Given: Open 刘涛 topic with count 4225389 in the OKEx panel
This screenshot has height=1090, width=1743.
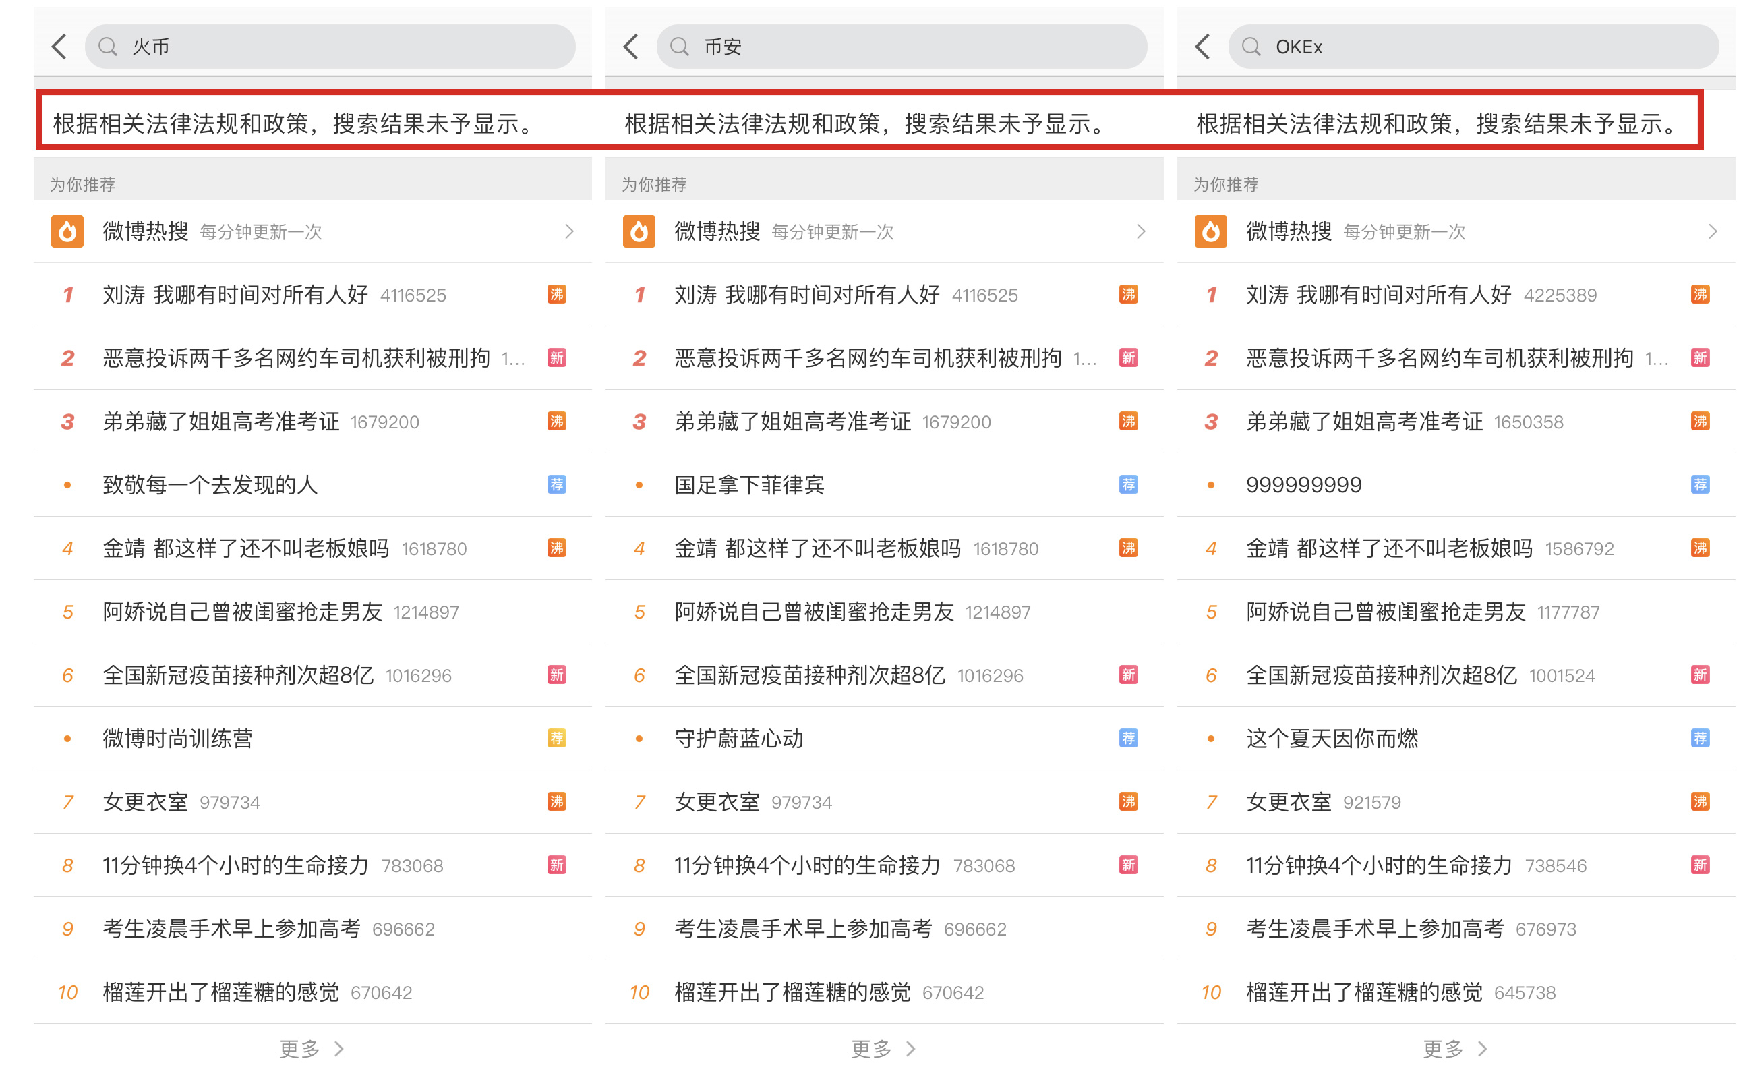Looking at the screenshot, I should (x=1456, y=295).
